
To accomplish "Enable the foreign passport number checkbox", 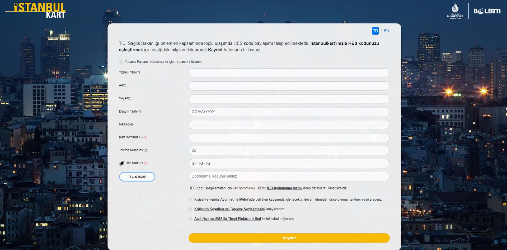I will coord(121,62).
